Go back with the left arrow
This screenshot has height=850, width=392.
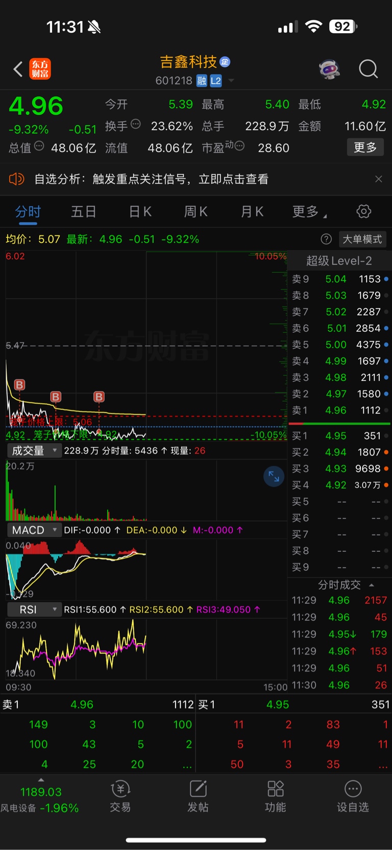tap(18, 69)
